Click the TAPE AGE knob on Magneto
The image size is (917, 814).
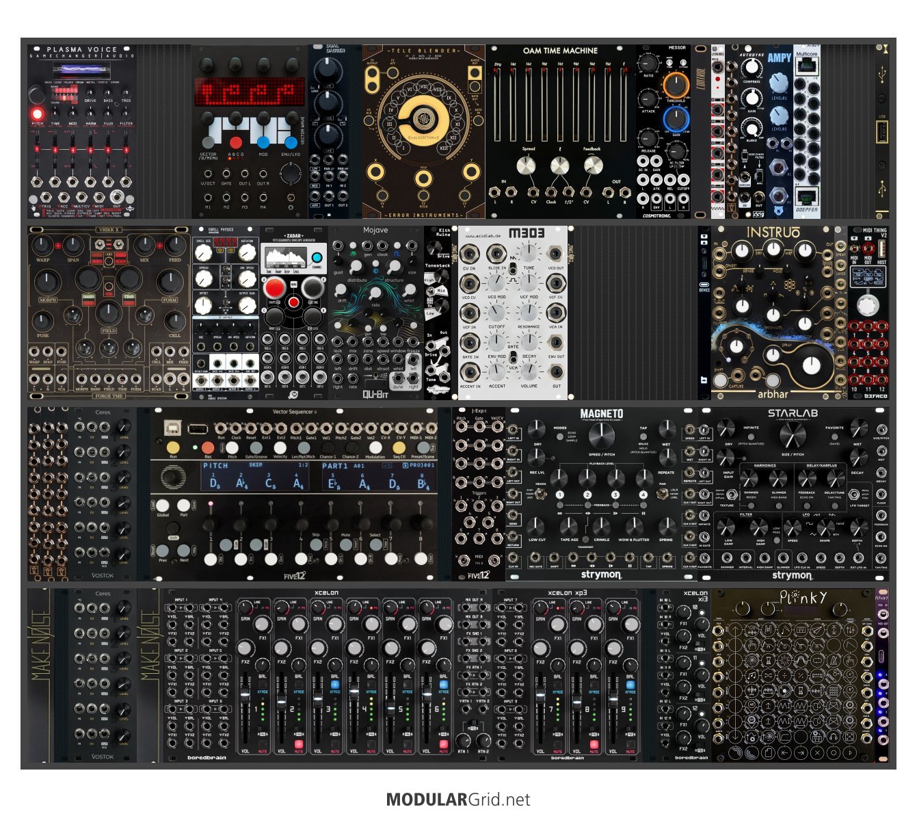pos(569,525)
